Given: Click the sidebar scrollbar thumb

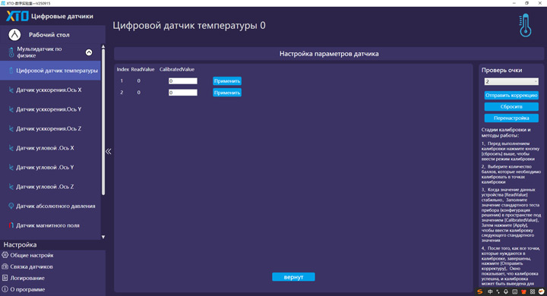Looking at the screenshot, I should [103, 122].
